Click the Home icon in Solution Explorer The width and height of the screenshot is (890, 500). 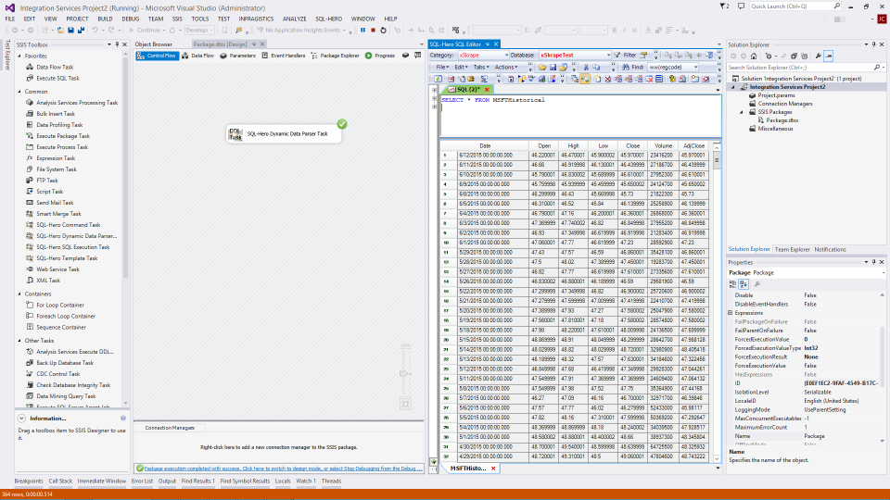754,56
